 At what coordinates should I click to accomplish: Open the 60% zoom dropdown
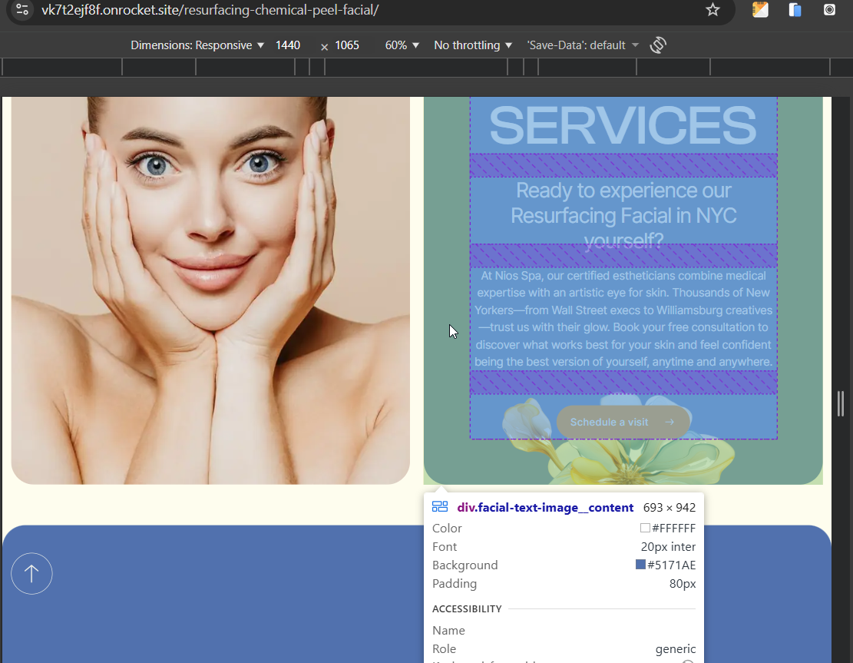tap(402, 45)
